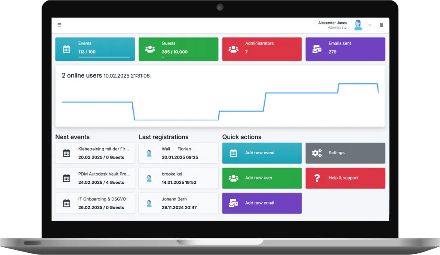Click the Emails sent envelope icon
Viewport: 440px width, 255px height.
click(x=317, y=49)
